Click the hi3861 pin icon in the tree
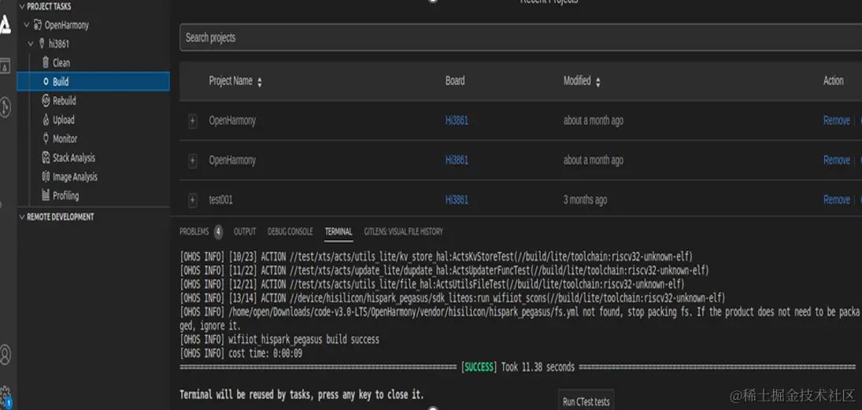This screenshot has width=862, height=410. [x=42, y=43]
